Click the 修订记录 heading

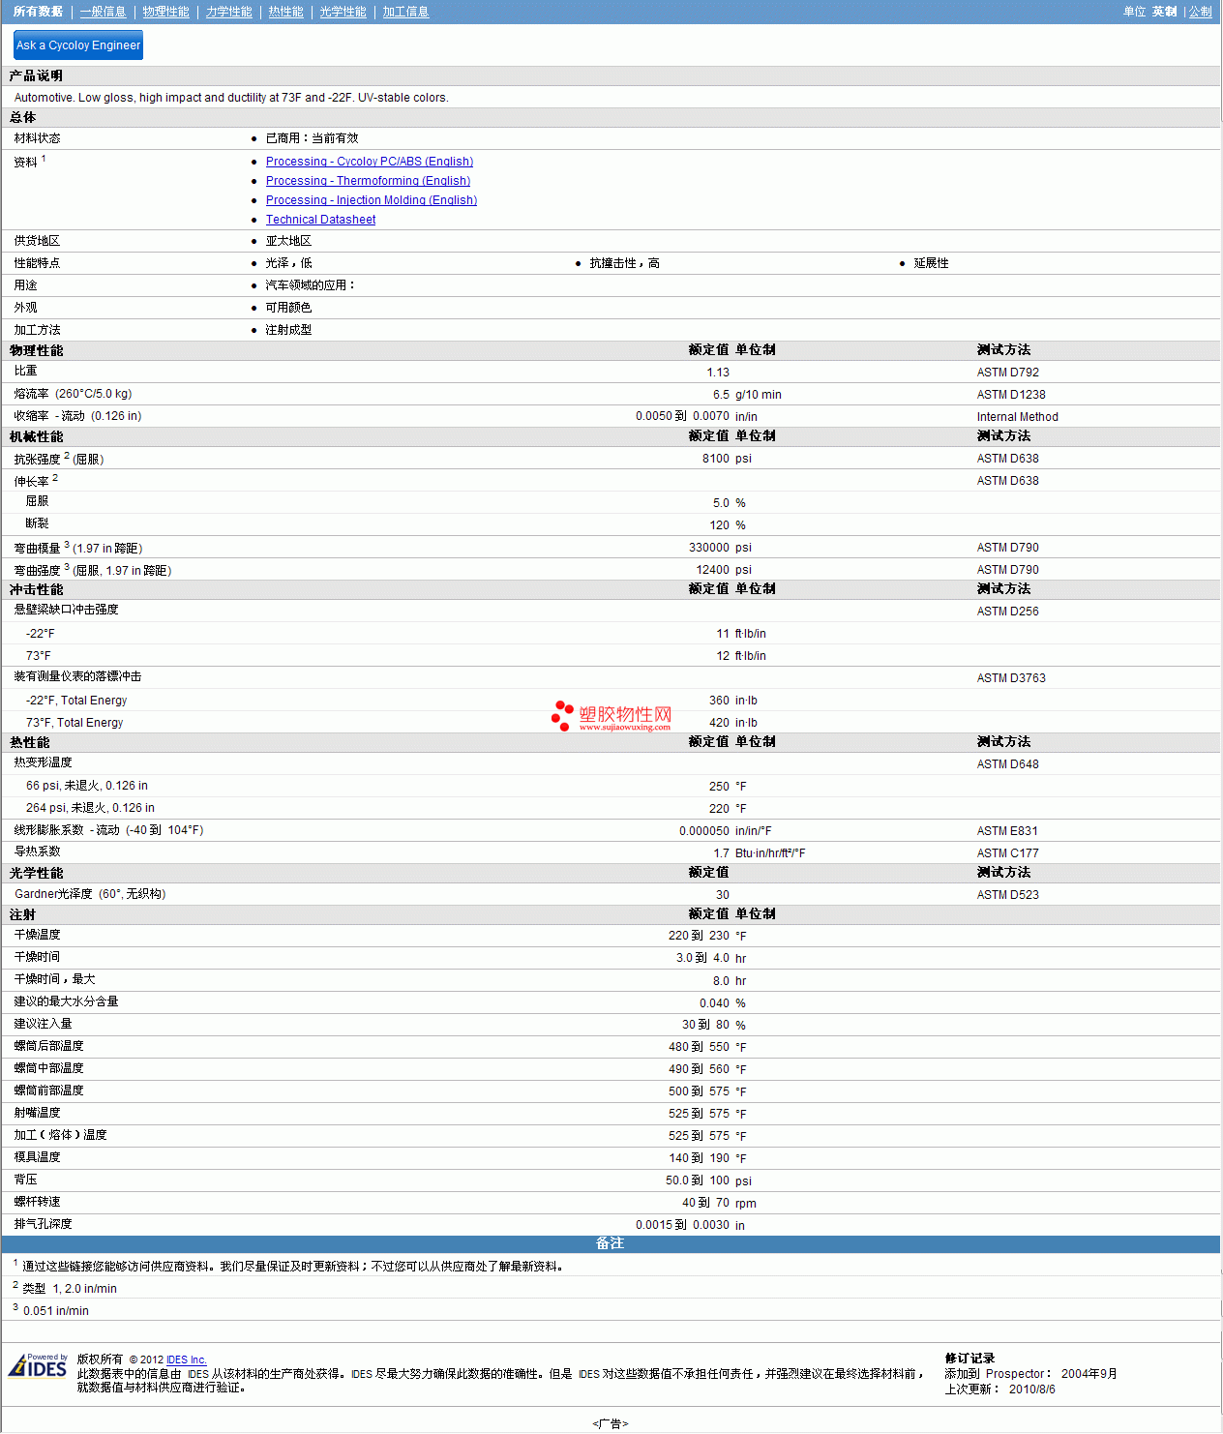tap(969, 1359)
